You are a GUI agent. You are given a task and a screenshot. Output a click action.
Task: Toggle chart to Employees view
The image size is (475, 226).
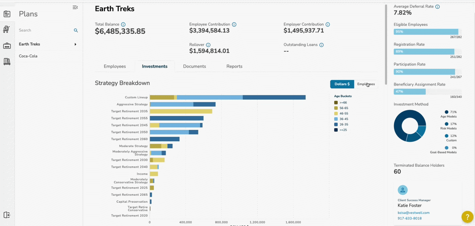click(366, 84)
